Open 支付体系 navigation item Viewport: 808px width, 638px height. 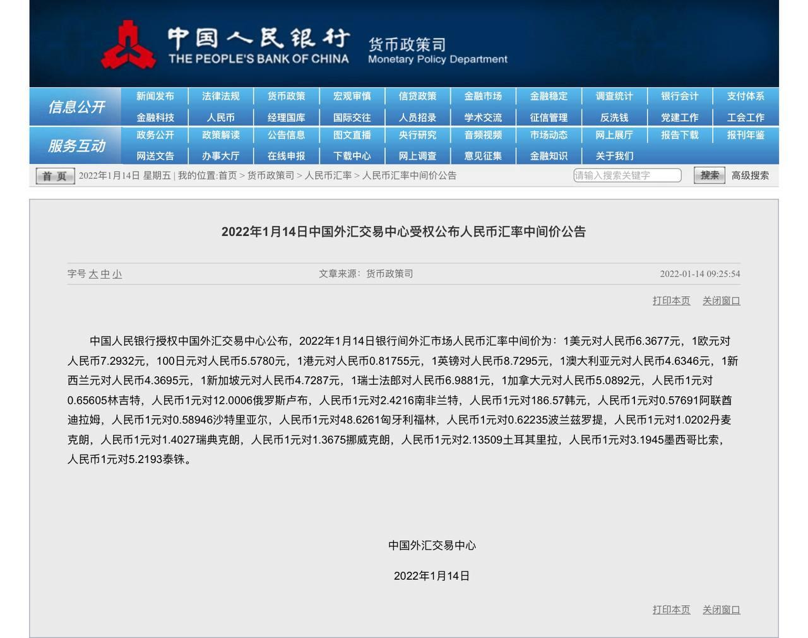(x=746, y=96)
